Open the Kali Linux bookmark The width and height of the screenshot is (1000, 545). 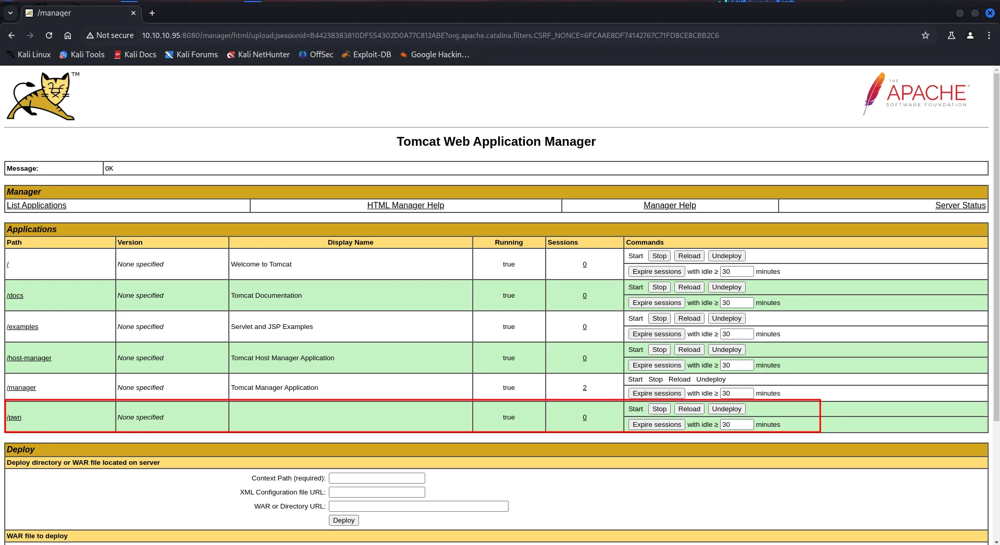(x=29, y=55)
